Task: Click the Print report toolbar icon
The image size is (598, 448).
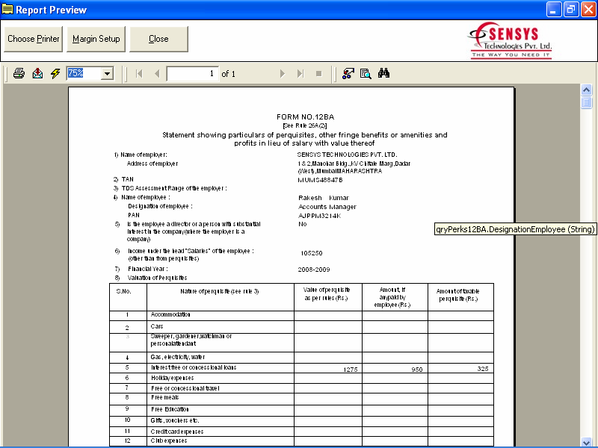Action: [19, 73]
